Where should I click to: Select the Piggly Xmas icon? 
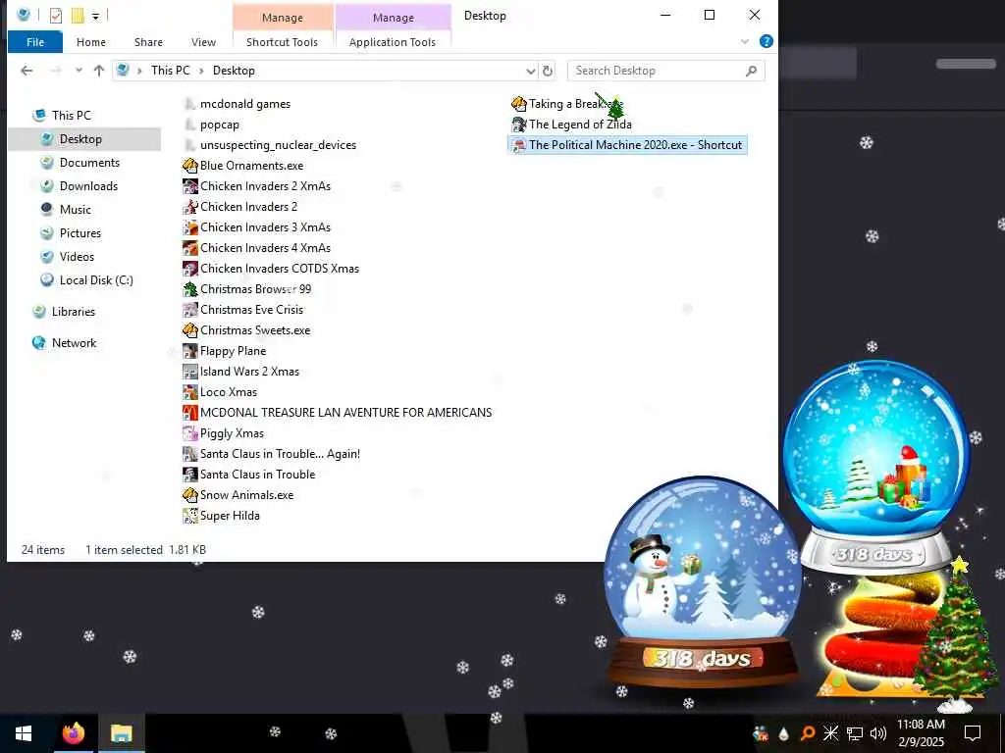pos(189,433)
